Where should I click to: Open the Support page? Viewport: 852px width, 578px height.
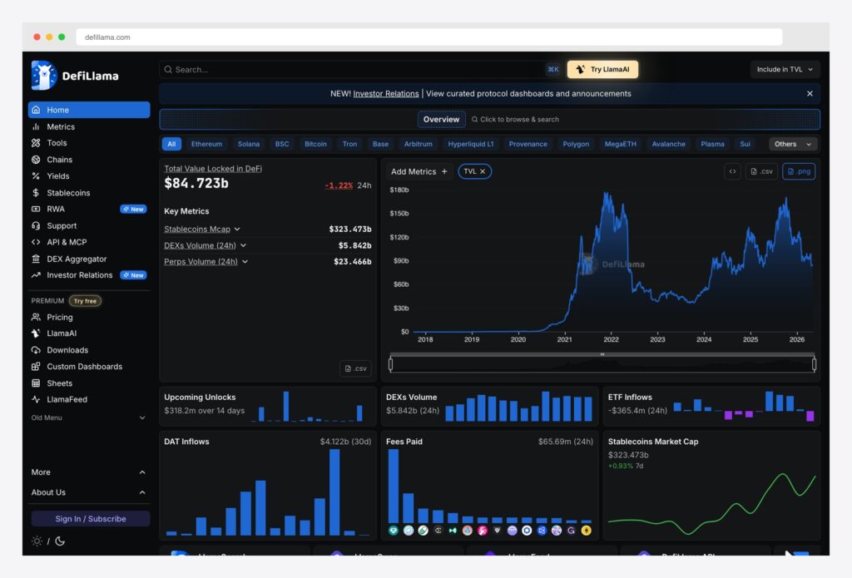pos(88,225)
